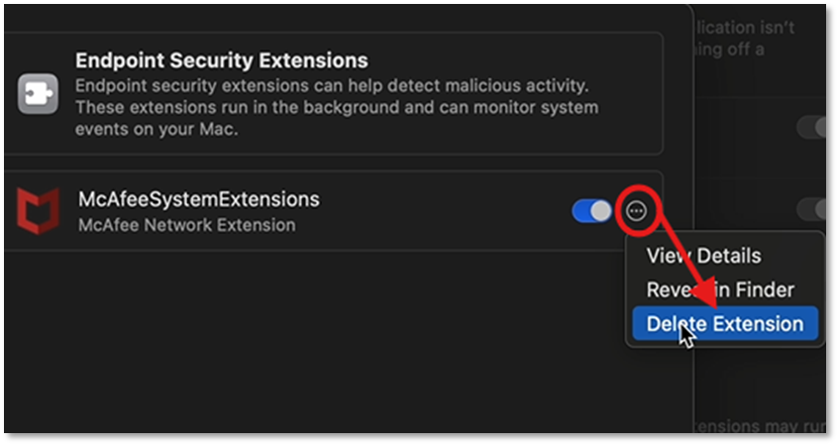Select View Details from the context menu
This screenshot has height=446, width=839.
point(703,256)
